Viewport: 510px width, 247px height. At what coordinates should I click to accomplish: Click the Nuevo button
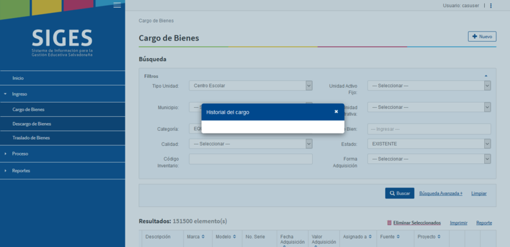[482, 37]
